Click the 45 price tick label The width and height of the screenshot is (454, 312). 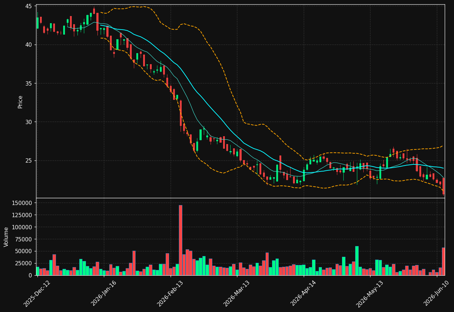(29, 6)
